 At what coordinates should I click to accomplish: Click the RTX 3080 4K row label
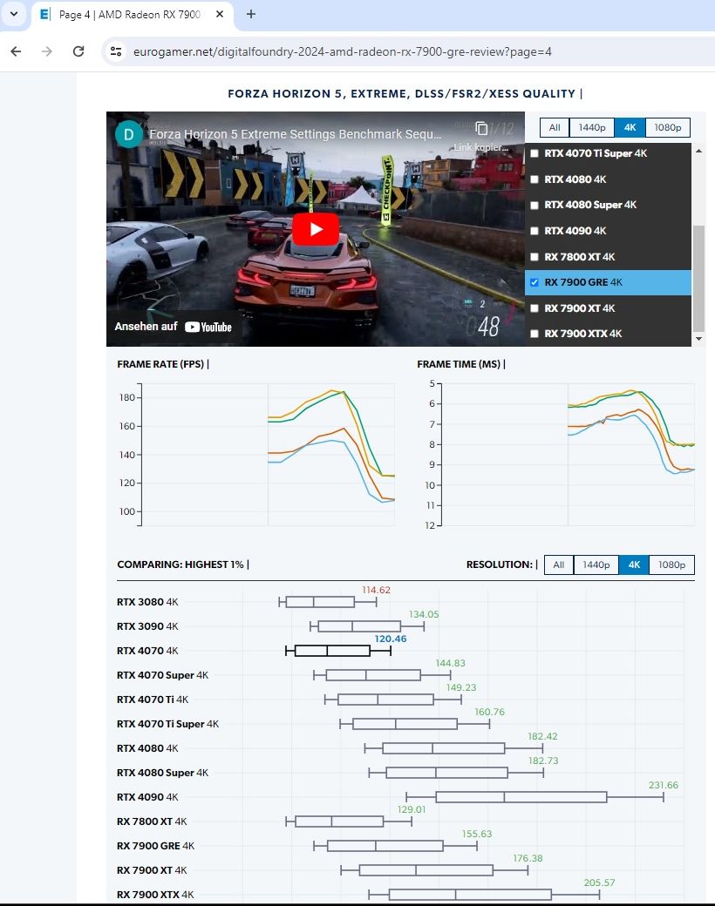147,602
